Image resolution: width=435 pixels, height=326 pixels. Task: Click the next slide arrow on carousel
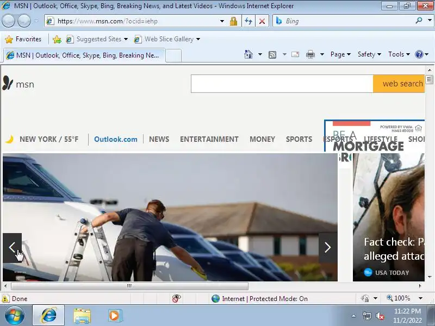328,248
